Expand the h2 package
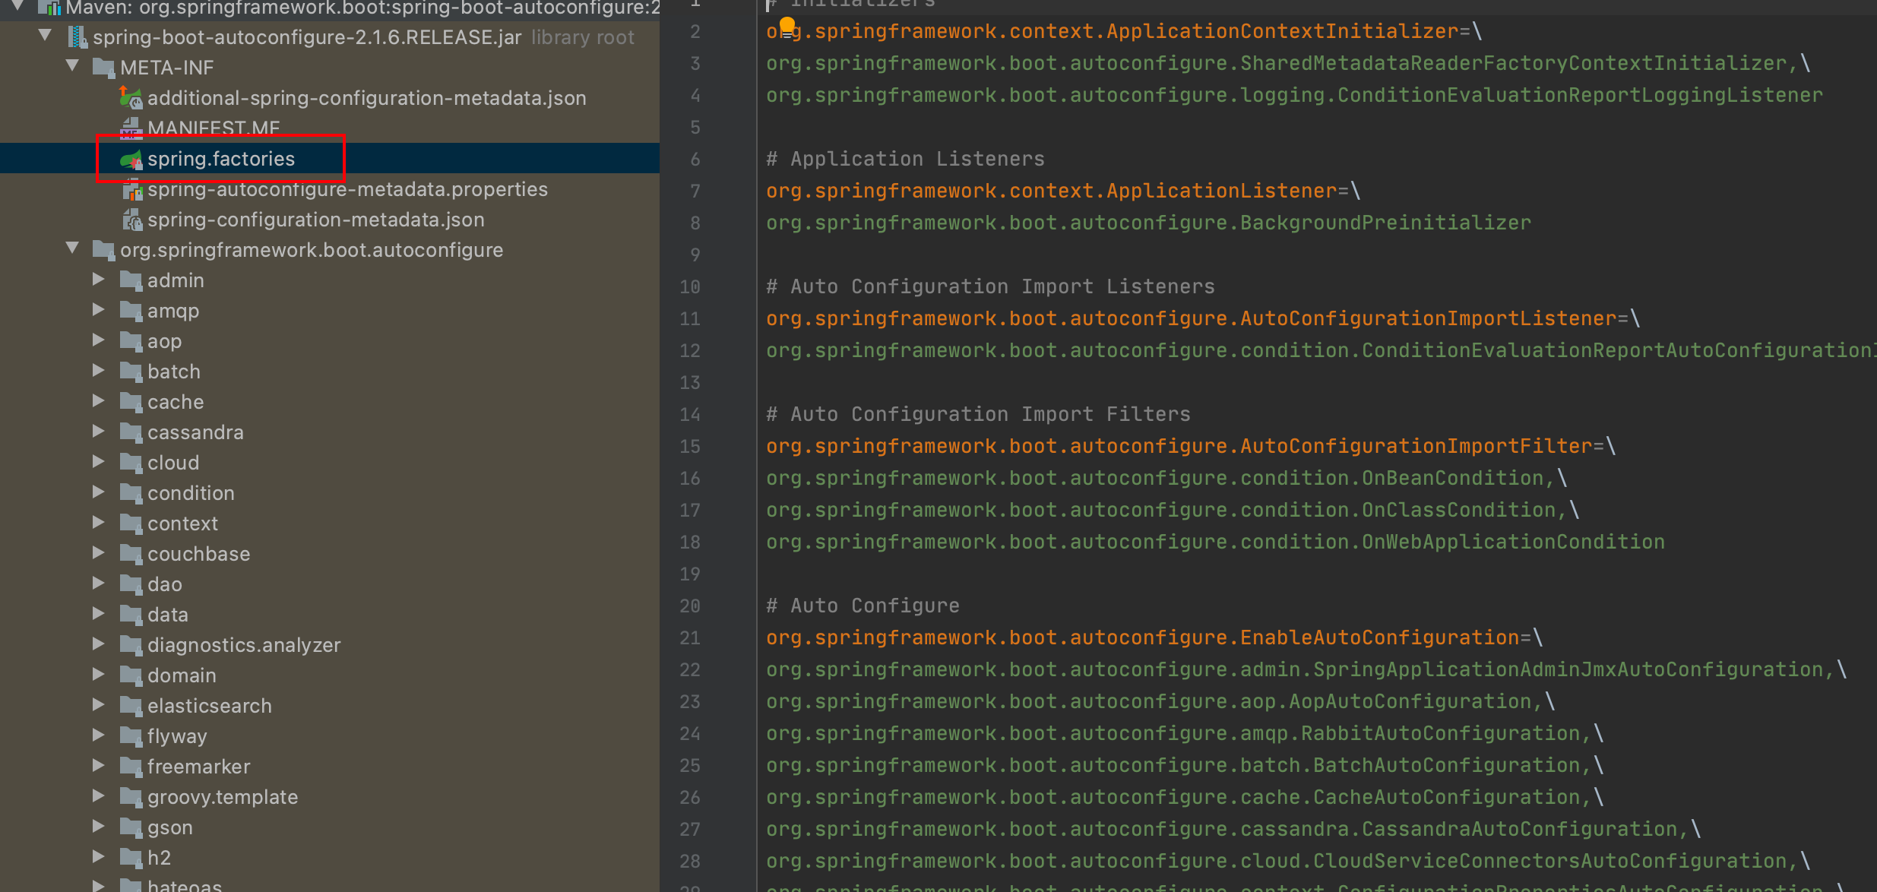 [x=98, y=856]
